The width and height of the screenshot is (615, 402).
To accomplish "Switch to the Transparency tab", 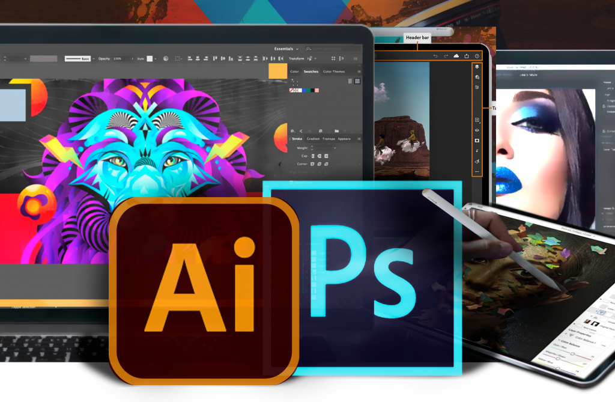I will [329, 139].
